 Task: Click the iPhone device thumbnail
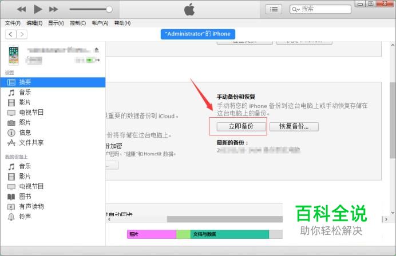point(14,55)
